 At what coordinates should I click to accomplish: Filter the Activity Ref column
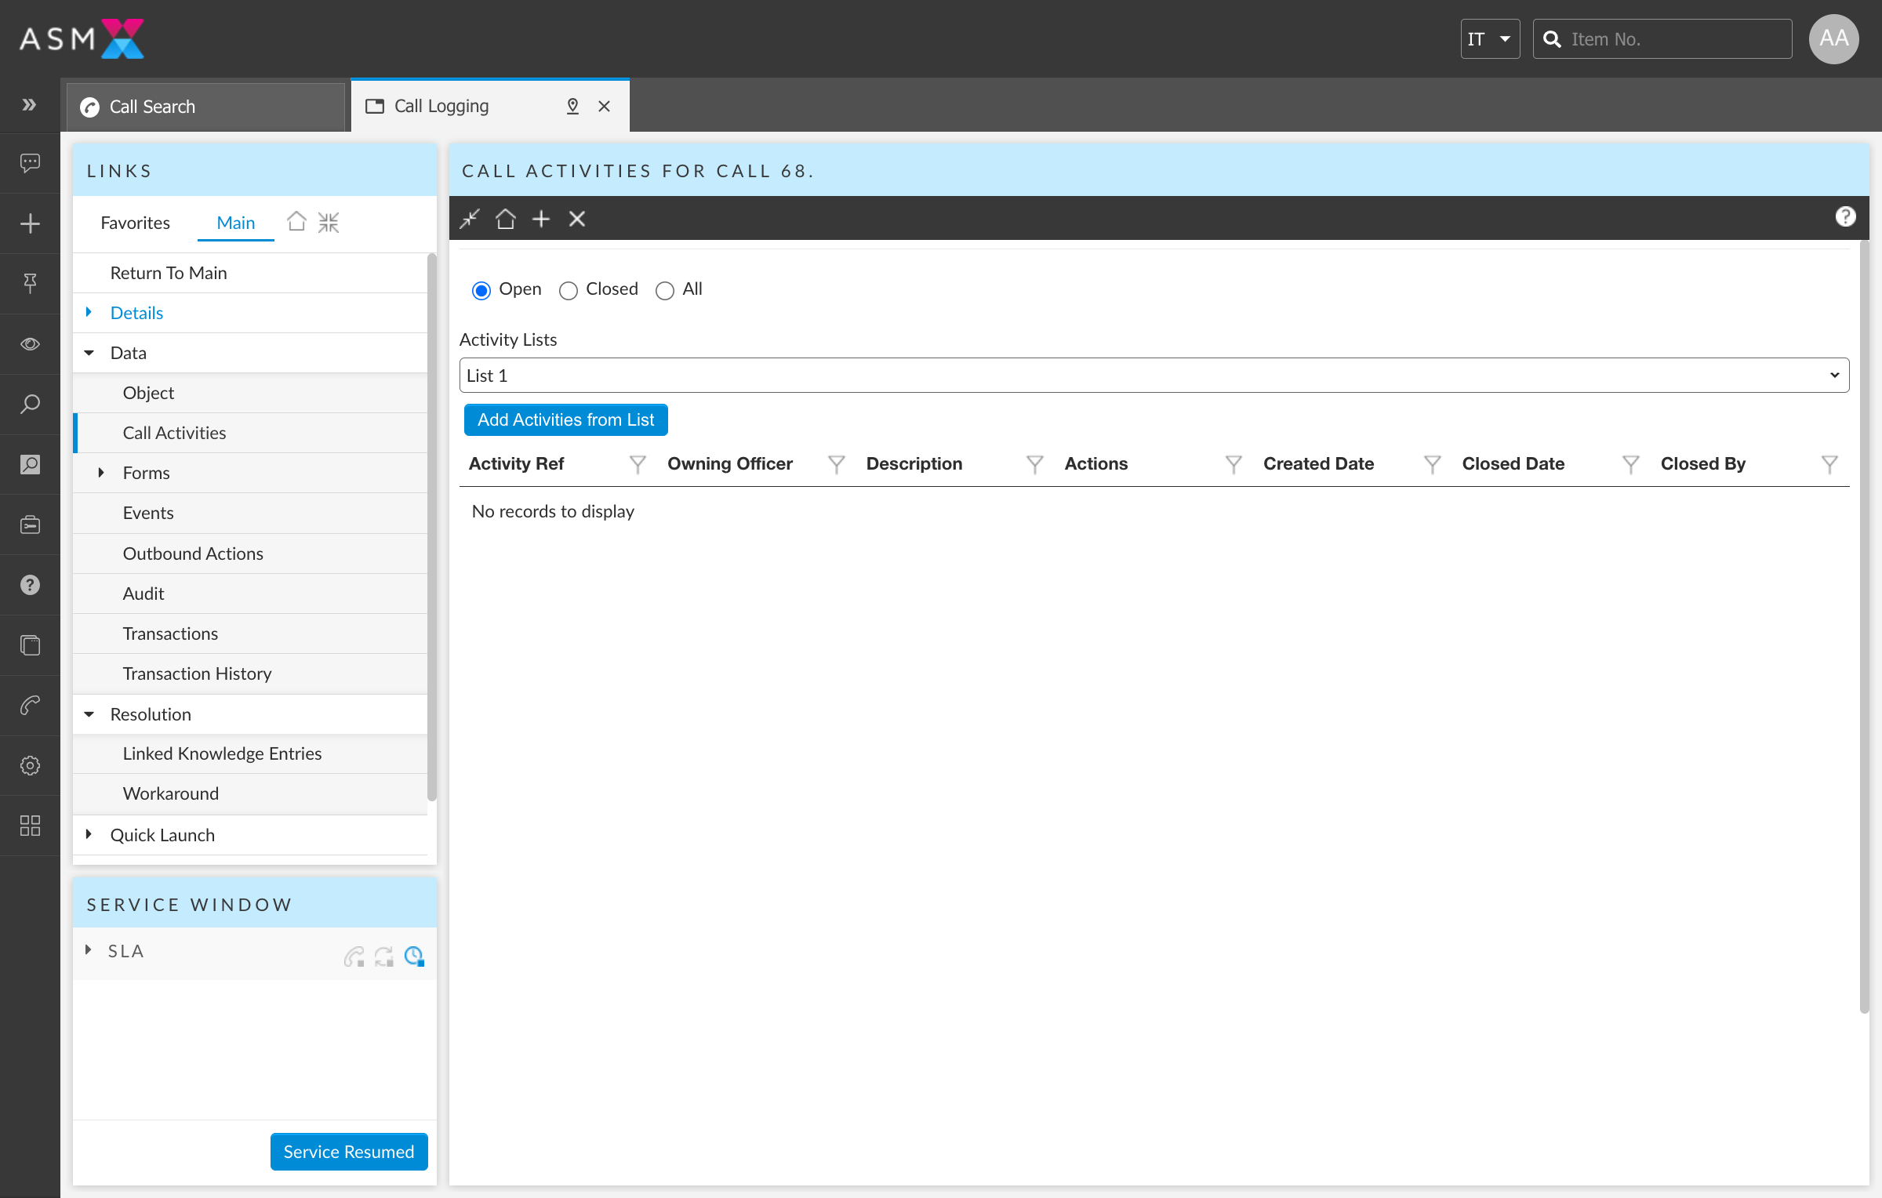coord(638,464)
